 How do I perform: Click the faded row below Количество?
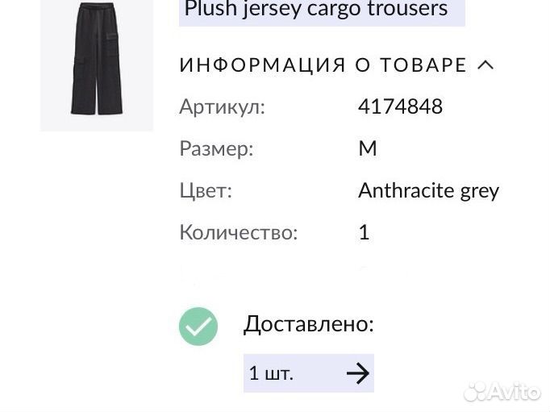tap(294, 274)
